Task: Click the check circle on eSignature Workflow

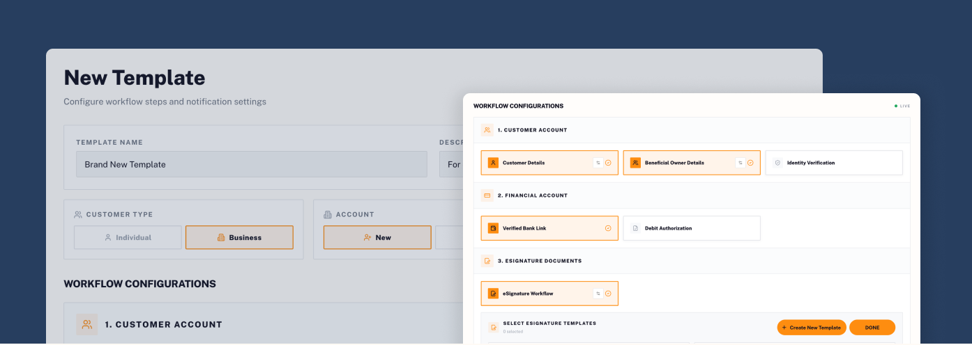Action: coord(608,294)
